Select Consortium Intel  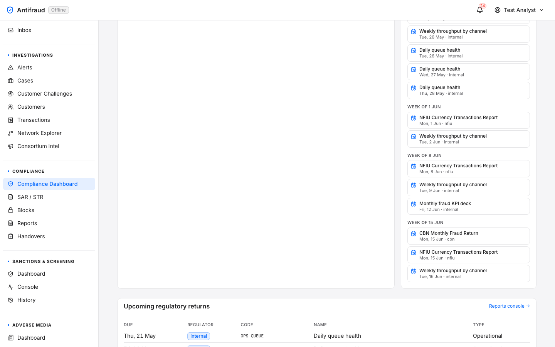49,146
